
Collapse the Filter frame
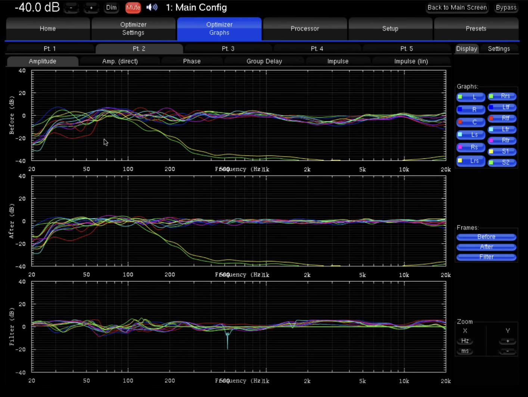(486, 257)
